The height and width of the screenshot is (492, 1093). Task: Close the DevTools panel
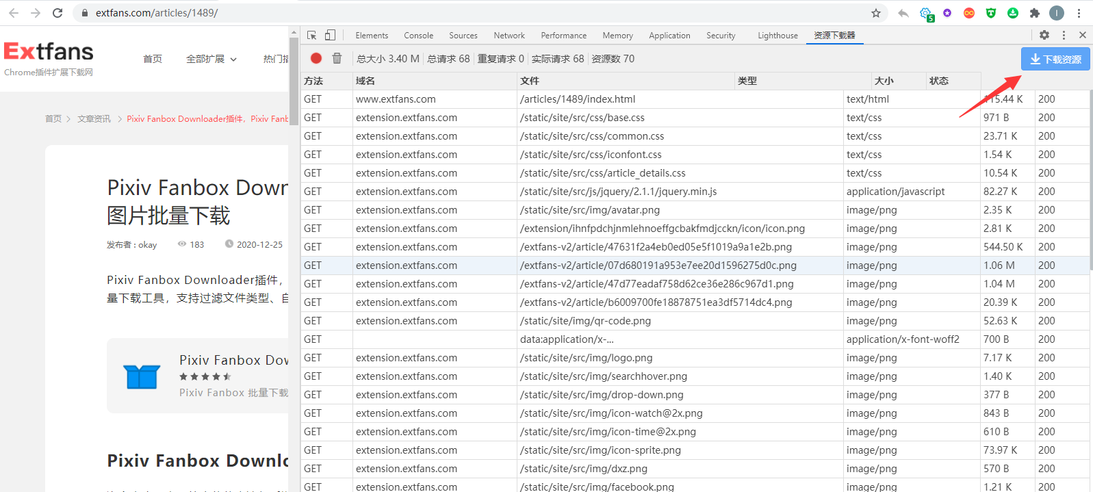(1083, 35)
